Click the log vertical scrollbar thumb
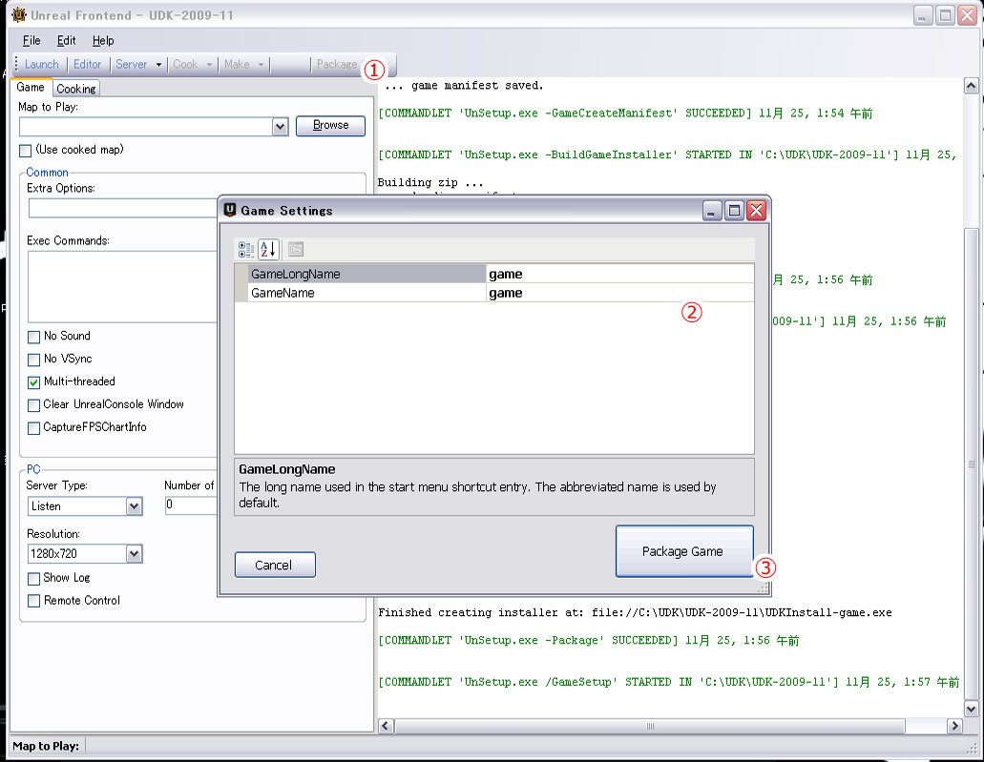Viewport: 984px width, 762px height. [971, 464]
